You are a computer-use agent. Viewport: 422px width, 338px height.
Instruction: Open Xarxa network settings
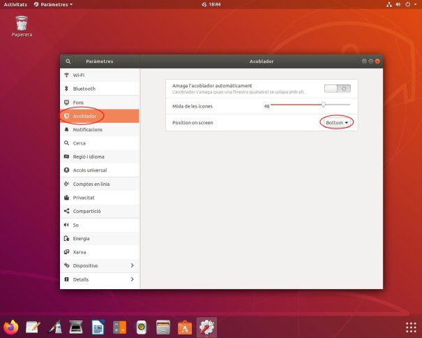[100, 252]
